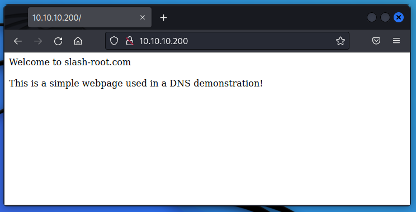Screen dimensions: 416x212
Task: Open a new tab with plus
Action: [164, 18]
